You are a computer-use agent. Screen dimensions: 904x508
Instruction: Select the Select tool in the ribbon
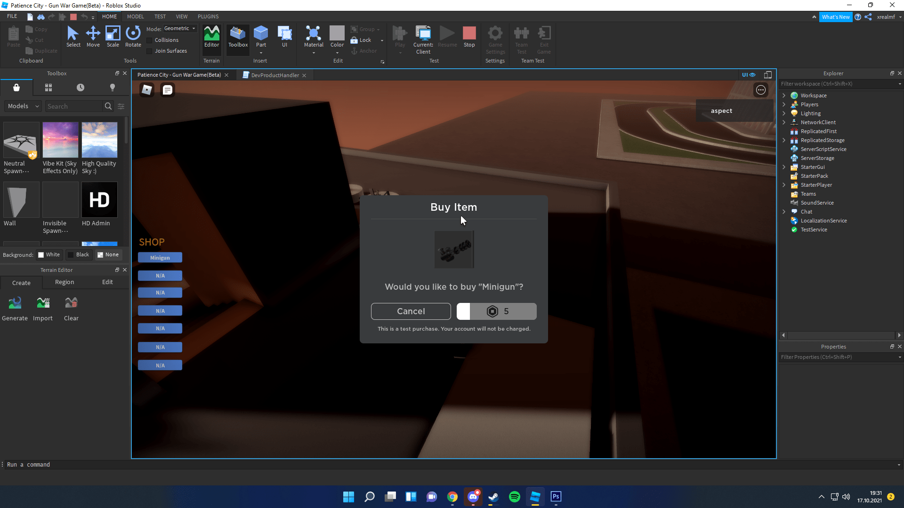coord(73,37)
